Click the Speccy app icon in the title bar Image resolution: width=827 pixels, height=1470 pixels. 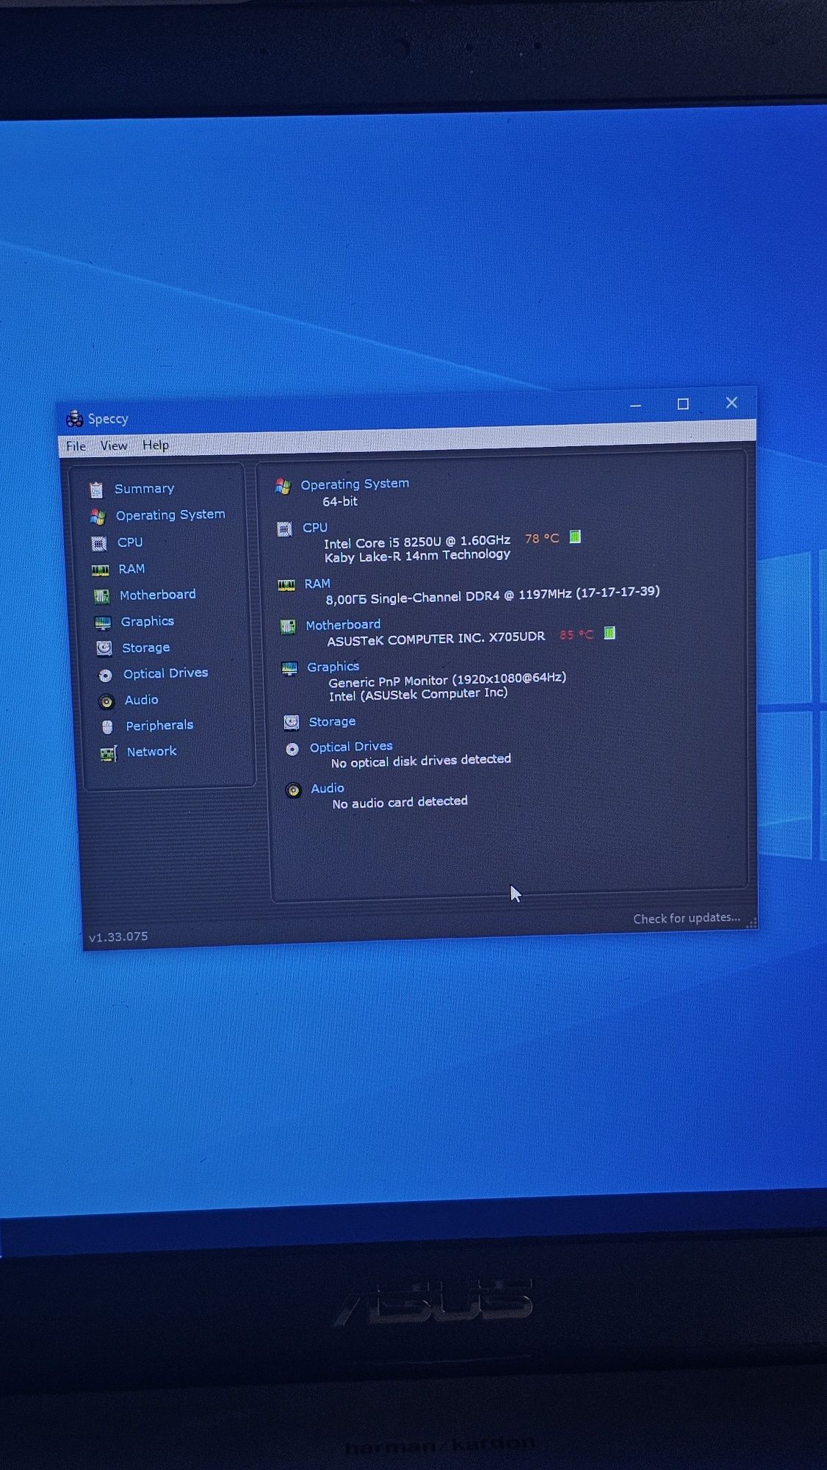pos(74,419)
